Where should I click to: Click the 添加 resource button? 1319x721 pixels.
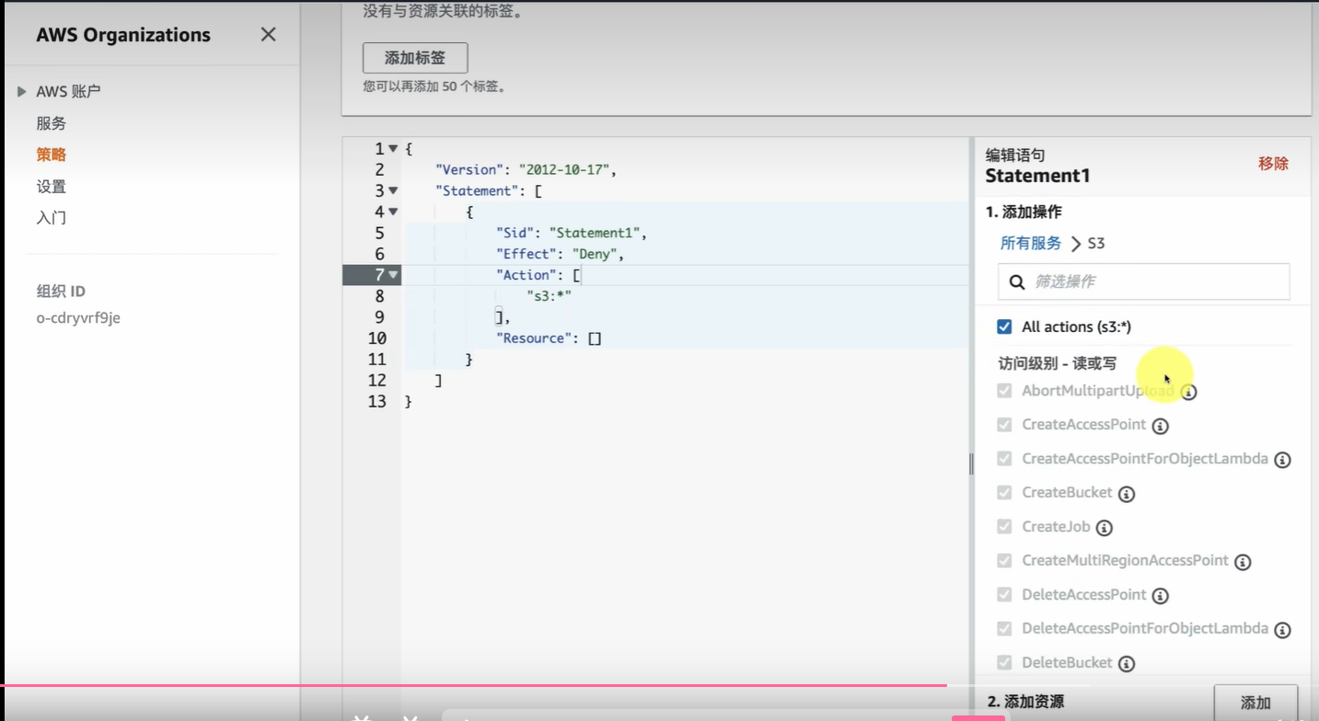tap(1255, 703)
